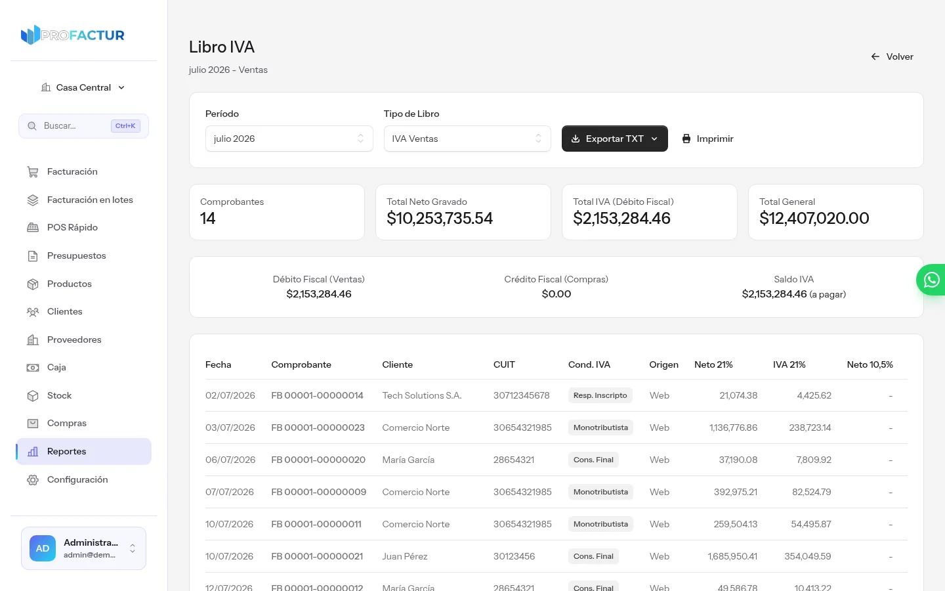Open Proveedores in the sidebar
The image size is (945, 591).
[x=83, y=339]
